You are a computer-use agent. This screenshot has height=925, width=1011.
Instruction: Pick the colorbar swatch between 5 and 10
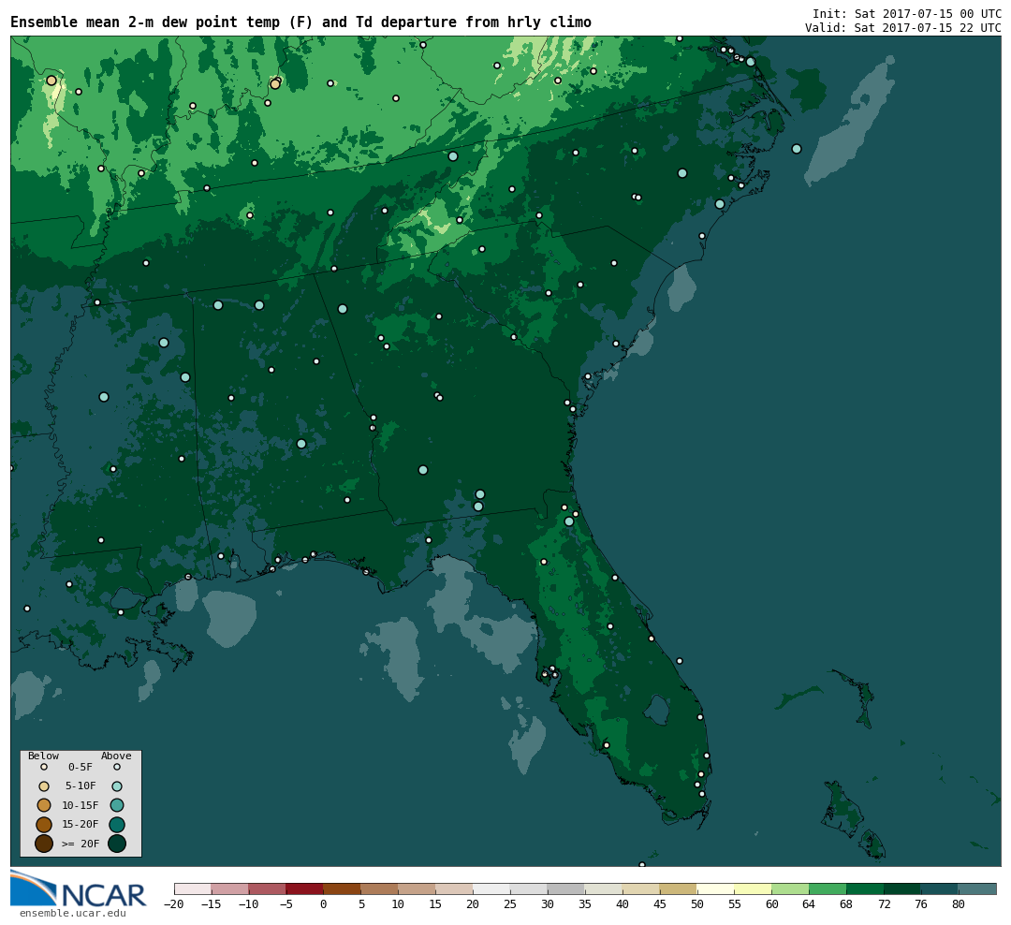pos(380,888)
